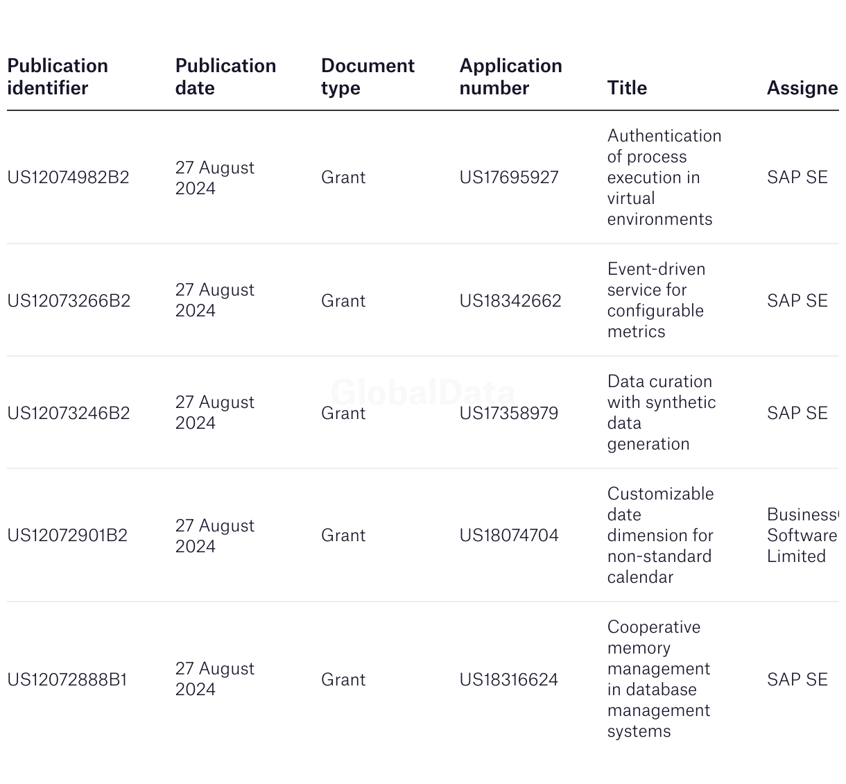Select application number US17358979
Viewport: 846px width, 784px height.
[509, 413]
